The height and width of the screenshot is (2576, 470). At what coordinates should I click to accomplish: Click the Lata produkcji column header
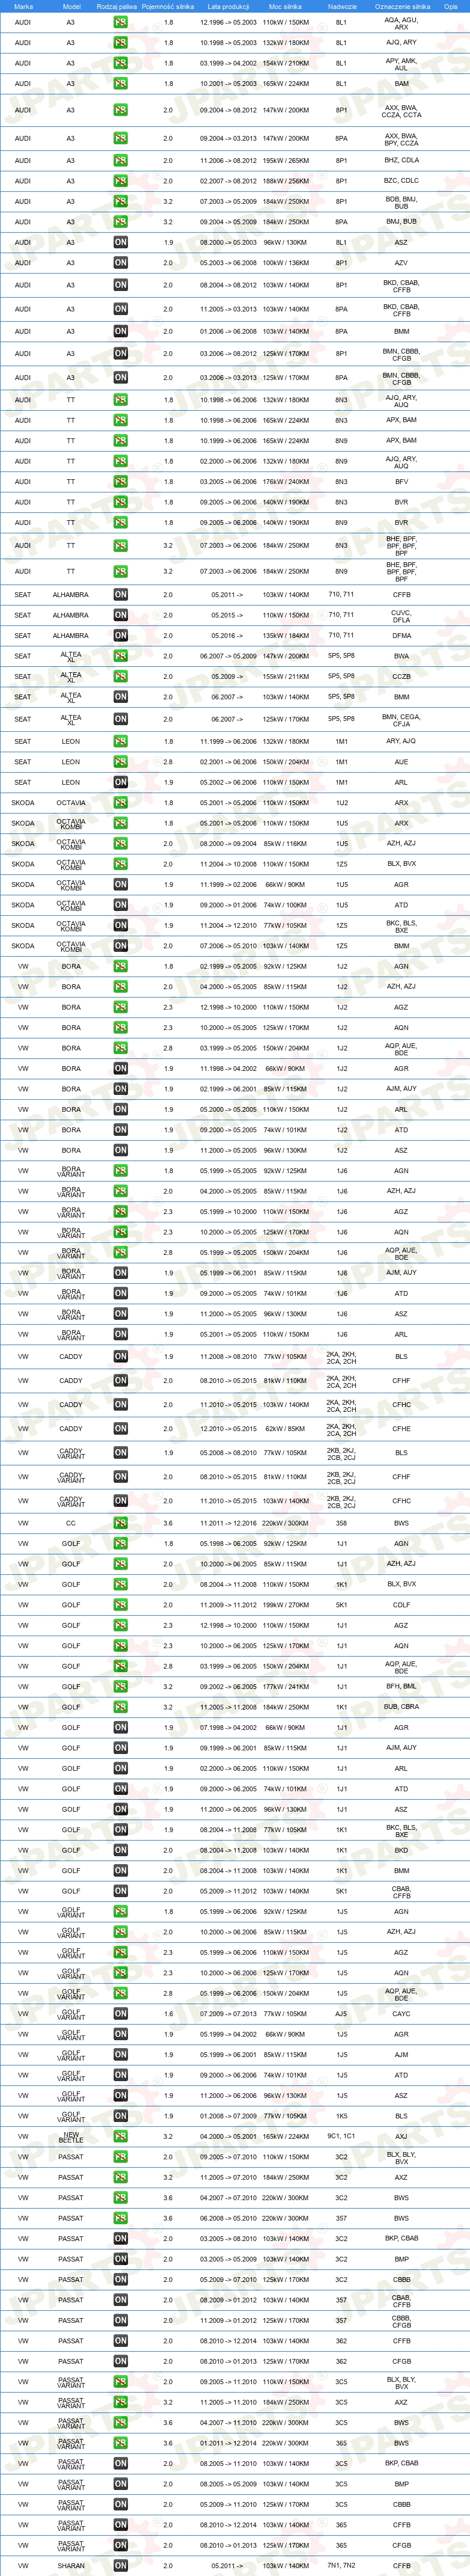click(228, 6)
